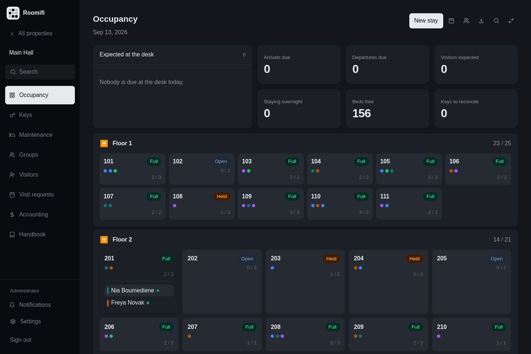Click the search magnifier icon in header

coord(496,21)
